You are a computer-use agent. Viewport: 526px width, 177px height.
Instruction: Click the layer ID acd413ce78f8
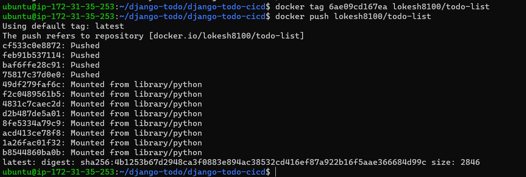(34, 133)
